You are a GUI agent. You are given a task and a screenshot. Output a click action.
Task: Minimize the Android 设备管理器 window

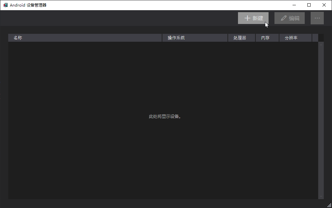click(294, 5)
